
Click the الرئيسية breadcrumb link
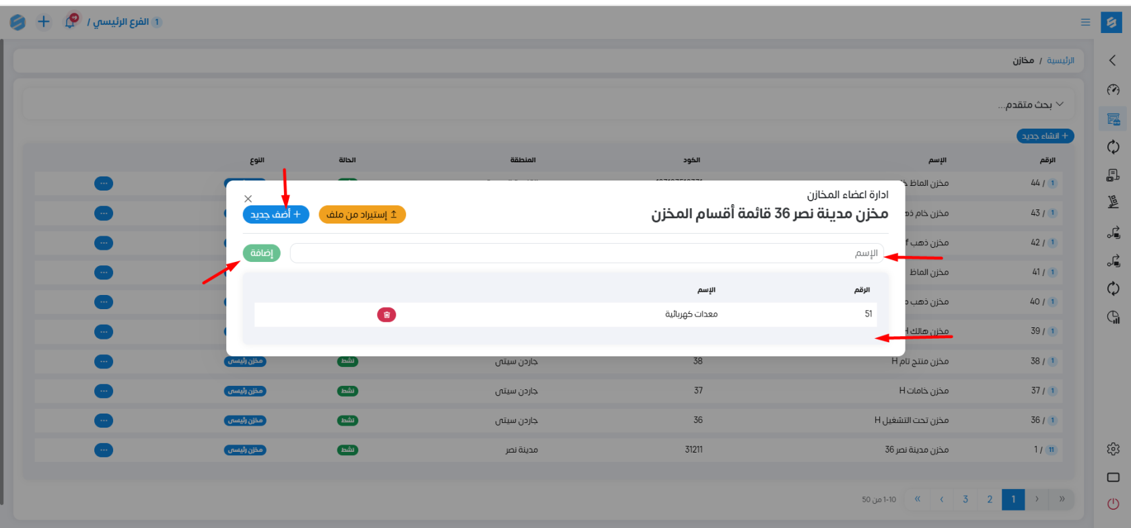point(1060,61)
